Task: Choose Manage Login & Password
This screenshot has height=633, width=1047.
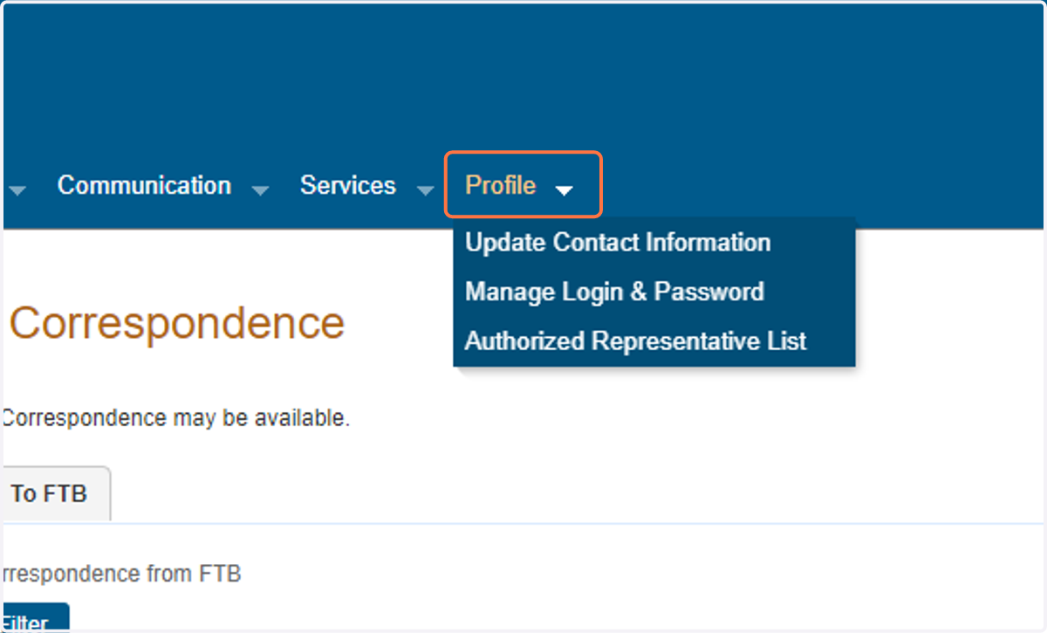Action: [x=614, y=291]
